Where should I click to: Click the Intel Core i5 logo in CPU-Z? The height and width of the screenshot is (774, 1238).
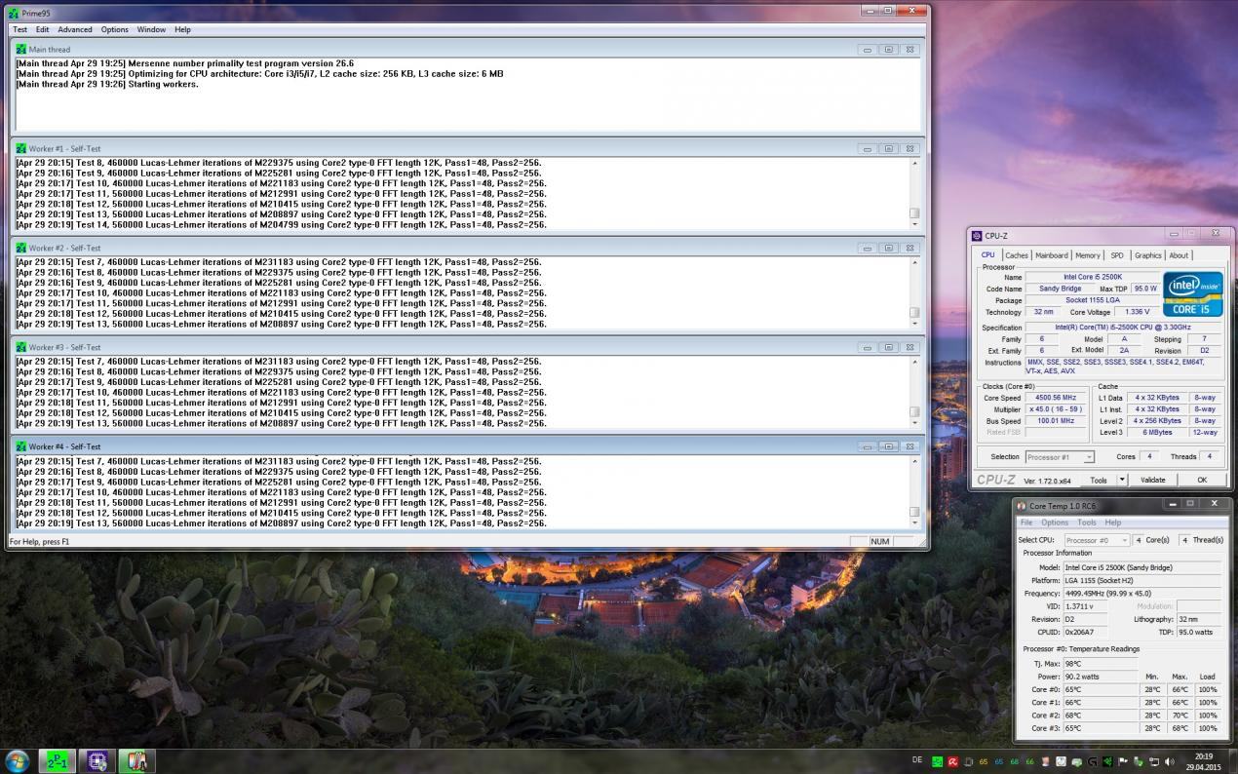click(1192, 293)
